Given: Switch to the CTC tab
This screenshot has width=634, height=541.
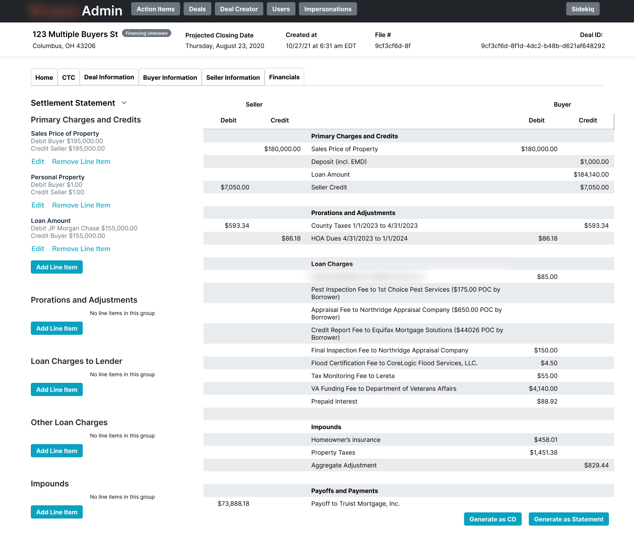Looking at the screenshot, I should 69,77.
